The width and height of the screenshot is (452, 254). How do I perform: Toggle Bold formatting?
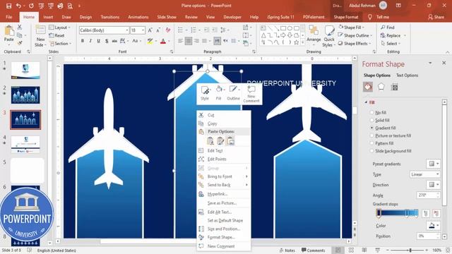coord(83,41)
